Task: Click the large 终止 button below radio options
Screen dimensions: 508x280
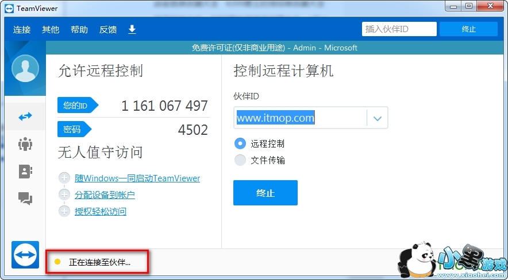Action: (265, 193)
